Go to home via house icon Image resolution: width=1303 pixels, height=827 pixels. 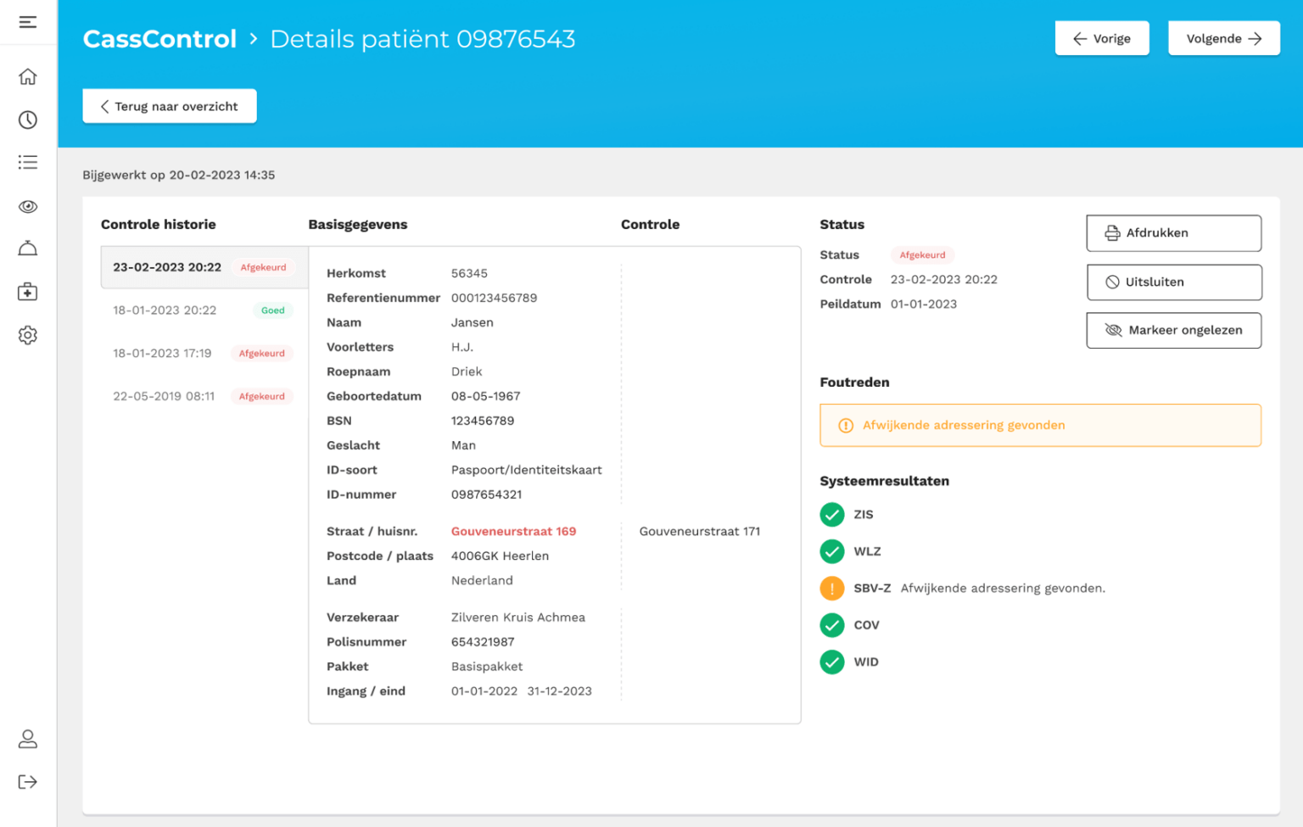(28, 77)
